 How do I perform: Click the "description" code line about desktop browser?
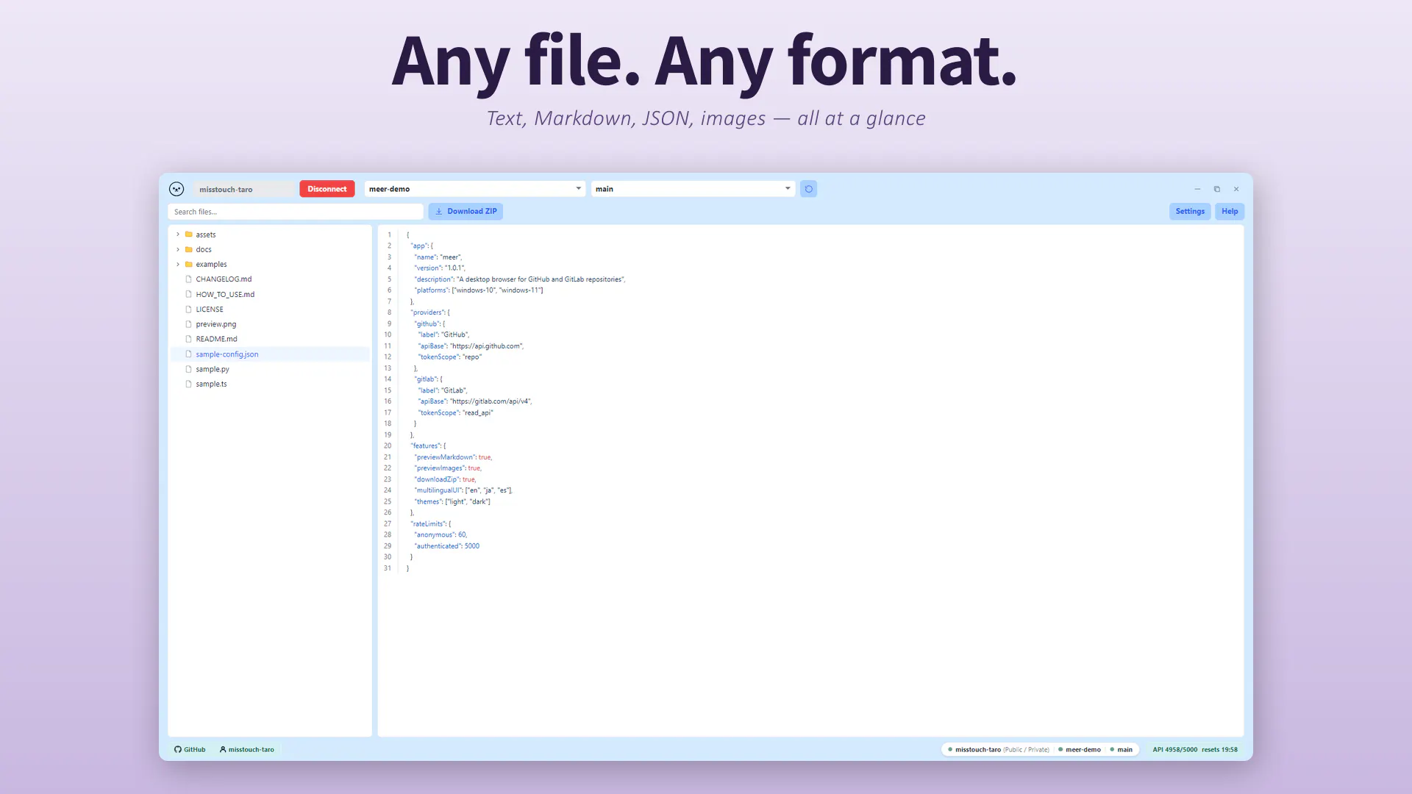coord(520,279)
